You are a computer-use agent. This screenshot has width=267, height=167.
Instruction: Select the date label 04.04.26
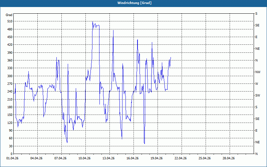tap(36, 158)
